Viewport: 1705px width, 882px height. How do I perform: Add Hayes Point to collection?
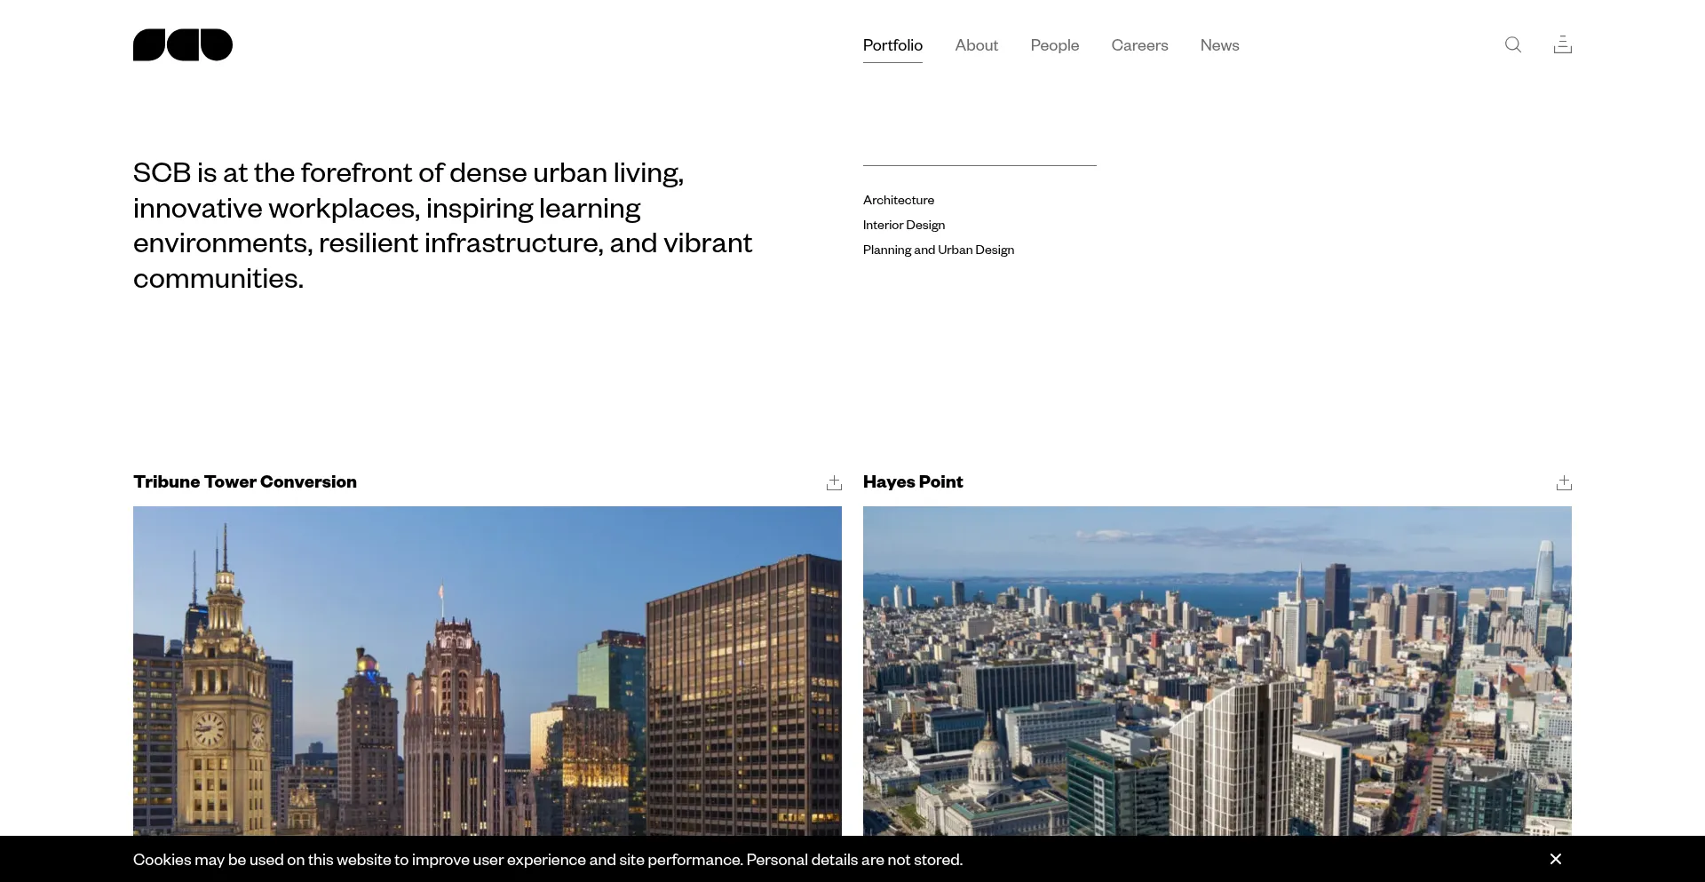point(1564,483)
